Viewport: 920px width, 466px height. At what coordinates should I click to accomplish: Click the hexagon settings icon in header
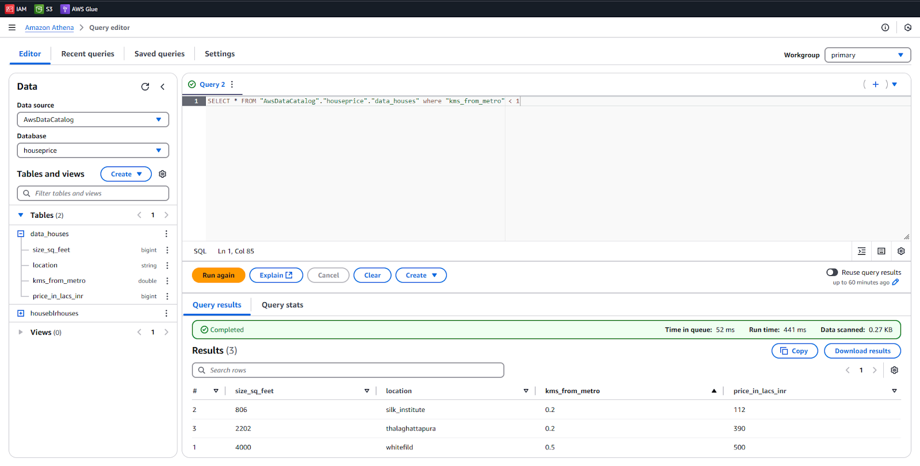point(908,28)
